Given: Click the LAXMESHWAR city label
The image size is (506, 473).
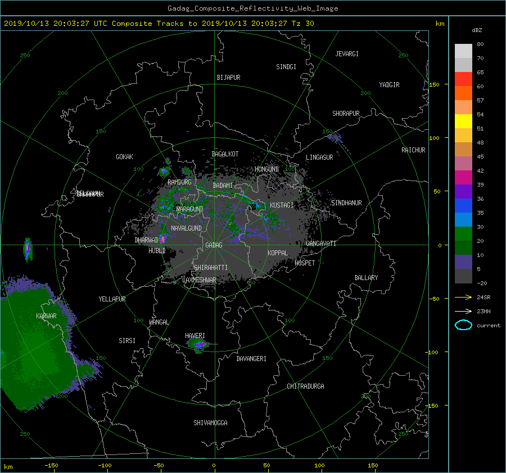Looking at the screenshot, I should (x=199, y=280).
